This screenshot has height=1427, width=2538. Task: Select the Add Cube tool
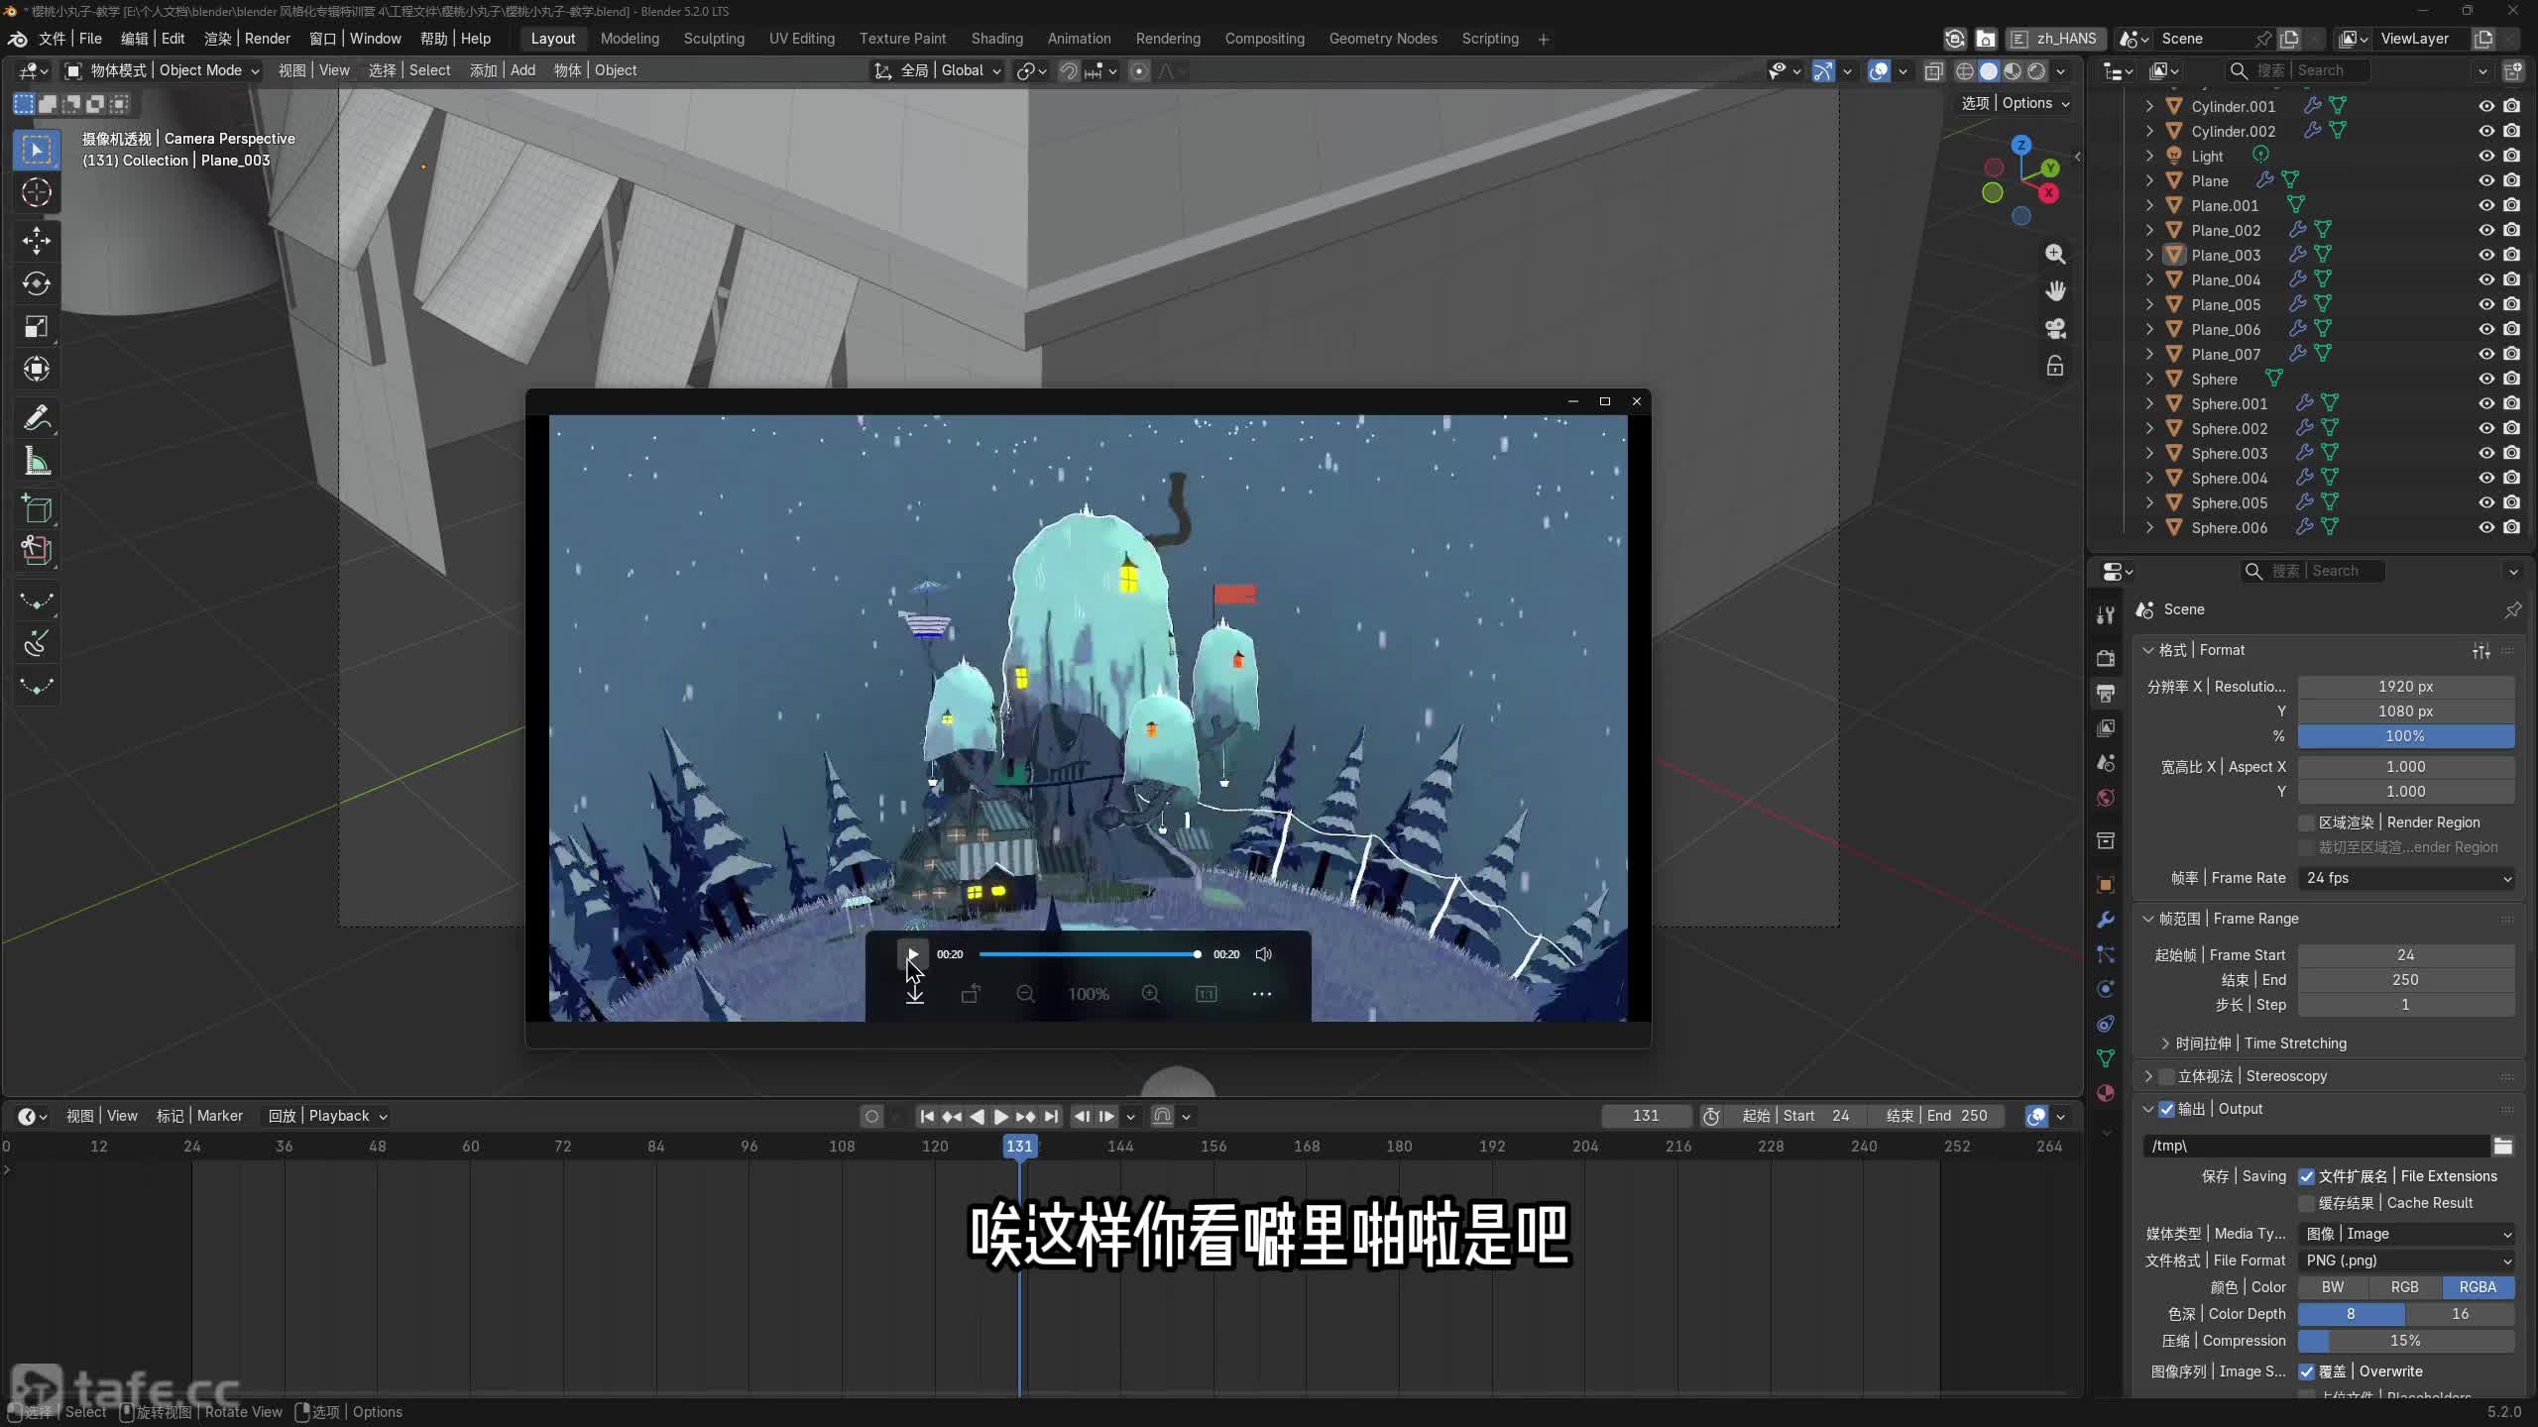[37, 508]
